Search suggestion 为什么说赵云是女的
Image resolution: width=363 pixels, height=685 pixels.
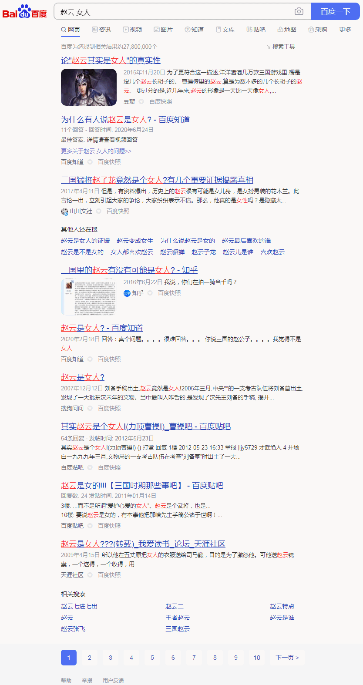(188, 241)
